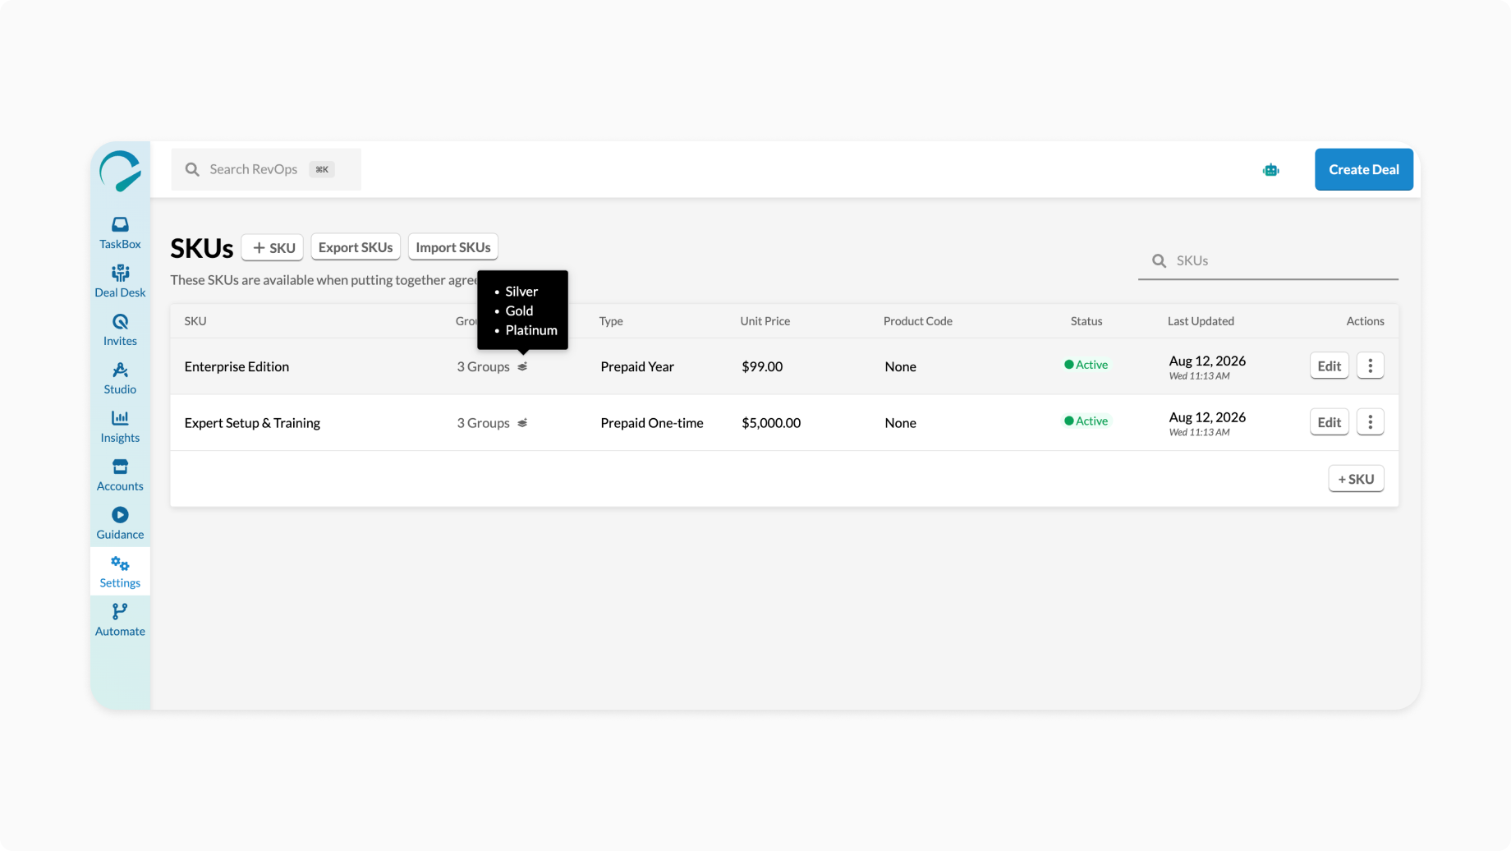1511x851 pixels.
Task: Click the Unit Price column header
Action: pos(765,321)
